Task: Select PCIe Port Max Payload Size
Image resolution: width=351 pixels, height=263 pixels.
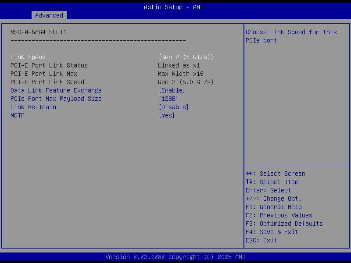Action: point(56,99)
